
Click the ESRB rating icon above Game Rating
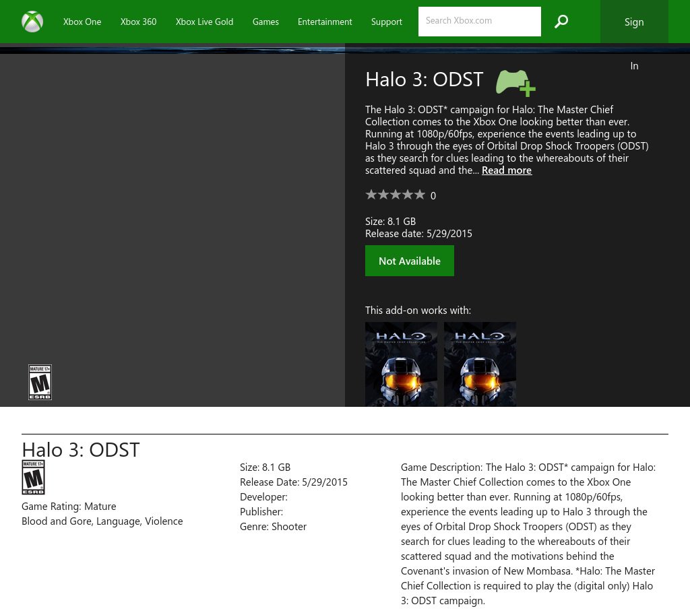[33, 478]
